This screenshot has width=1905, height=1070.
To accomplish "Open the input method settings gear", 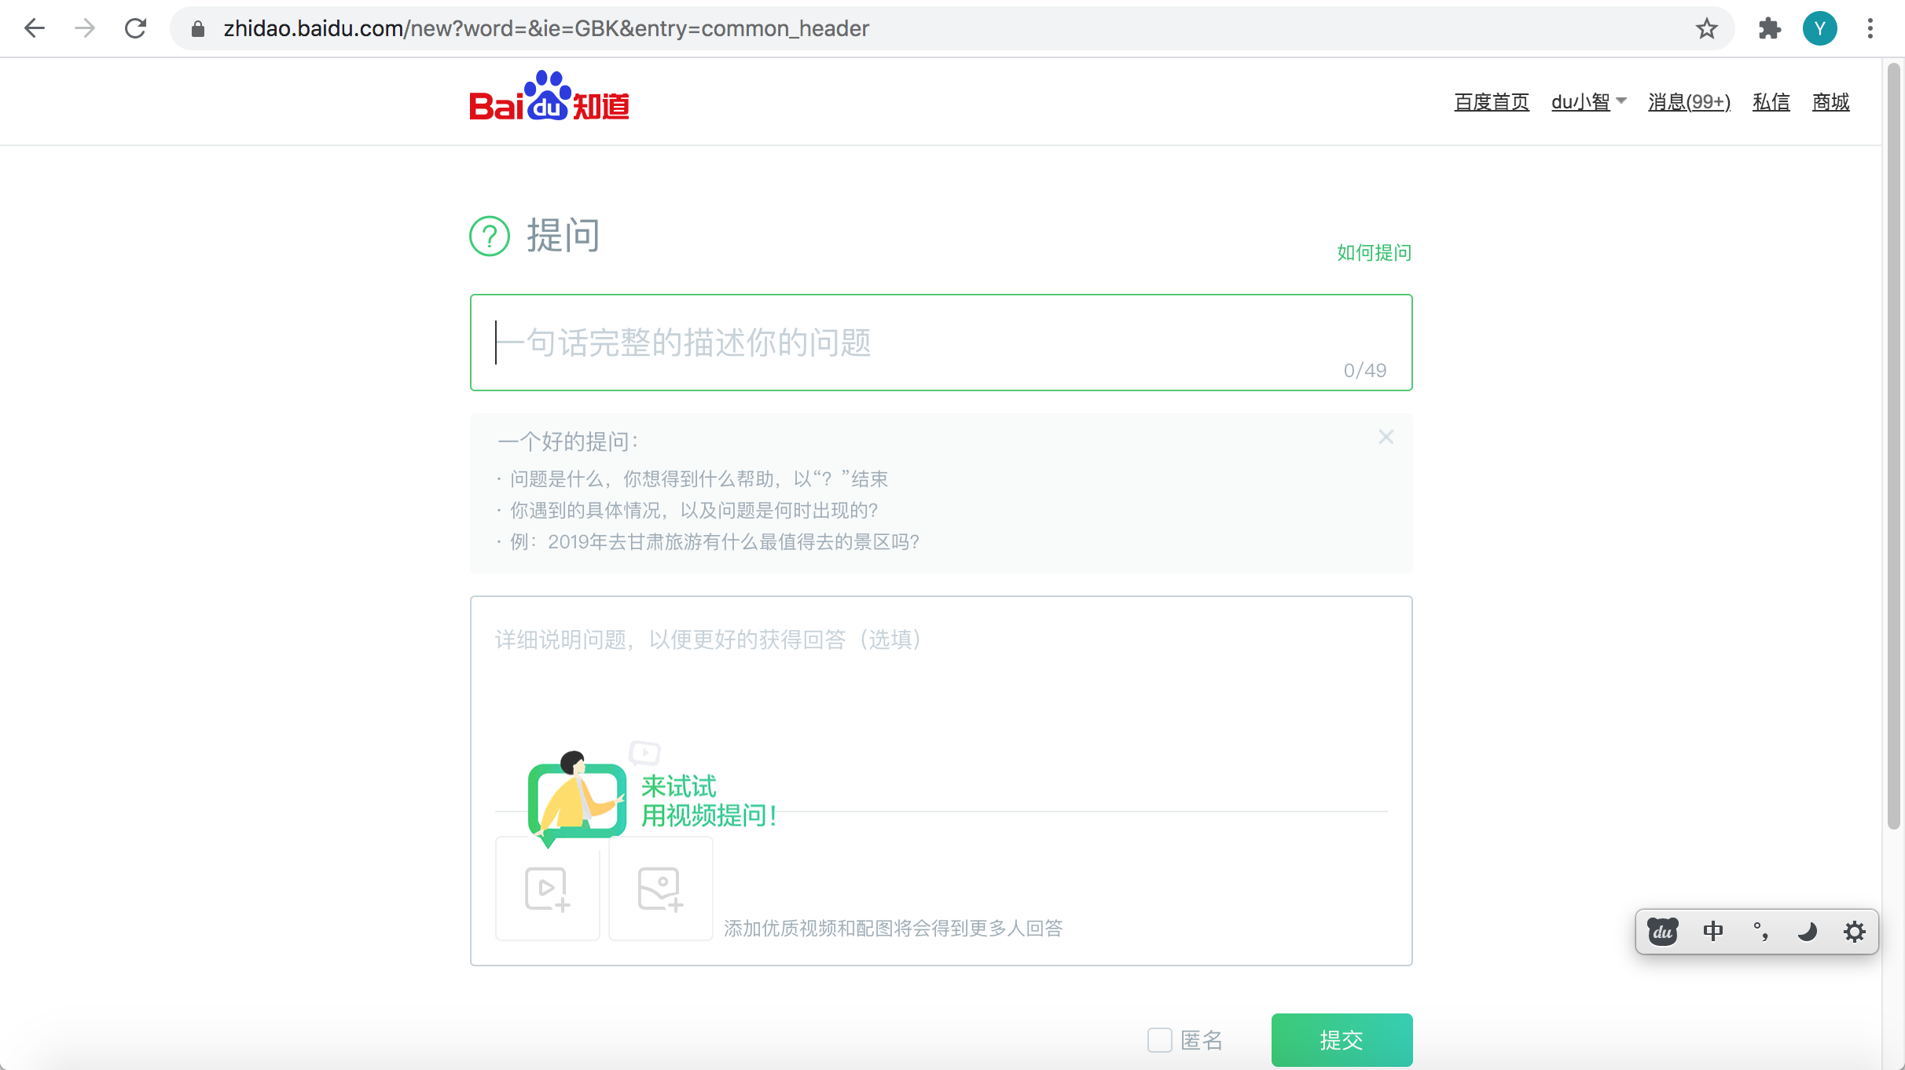I will coord(1855,931).
